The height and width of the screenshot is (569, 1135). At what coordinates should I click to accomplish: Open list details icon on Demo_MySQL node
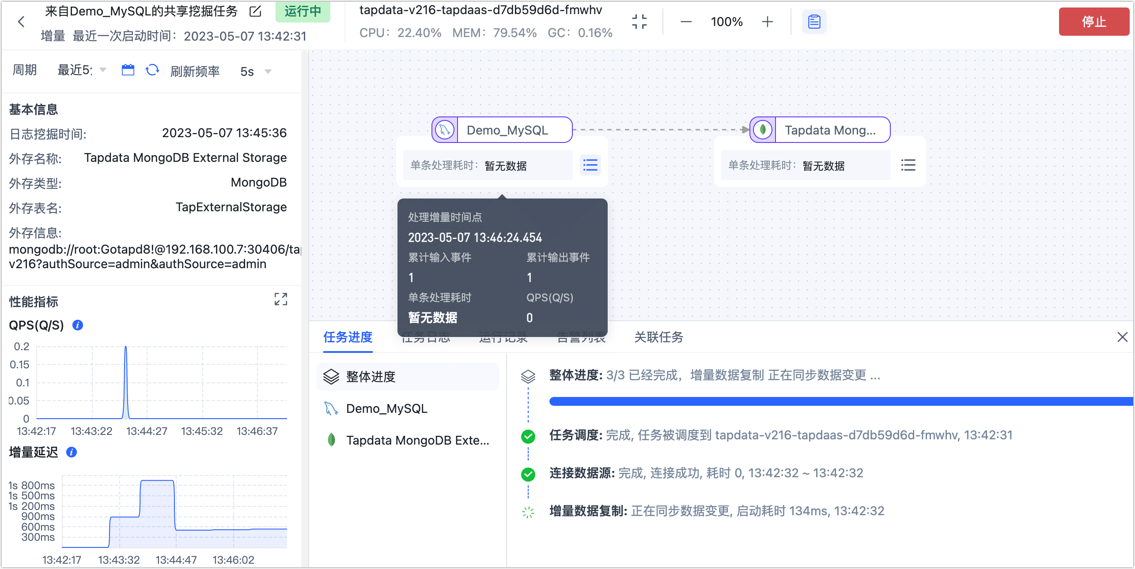[590, 165]
